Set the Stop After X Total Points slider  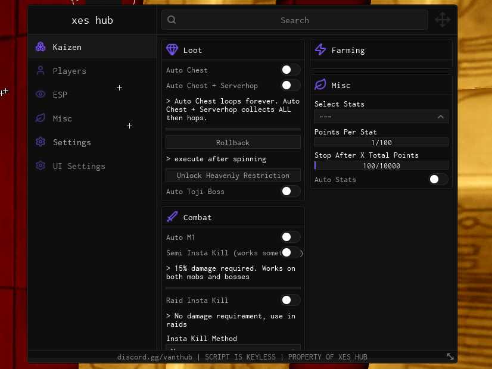pos(381,165)
